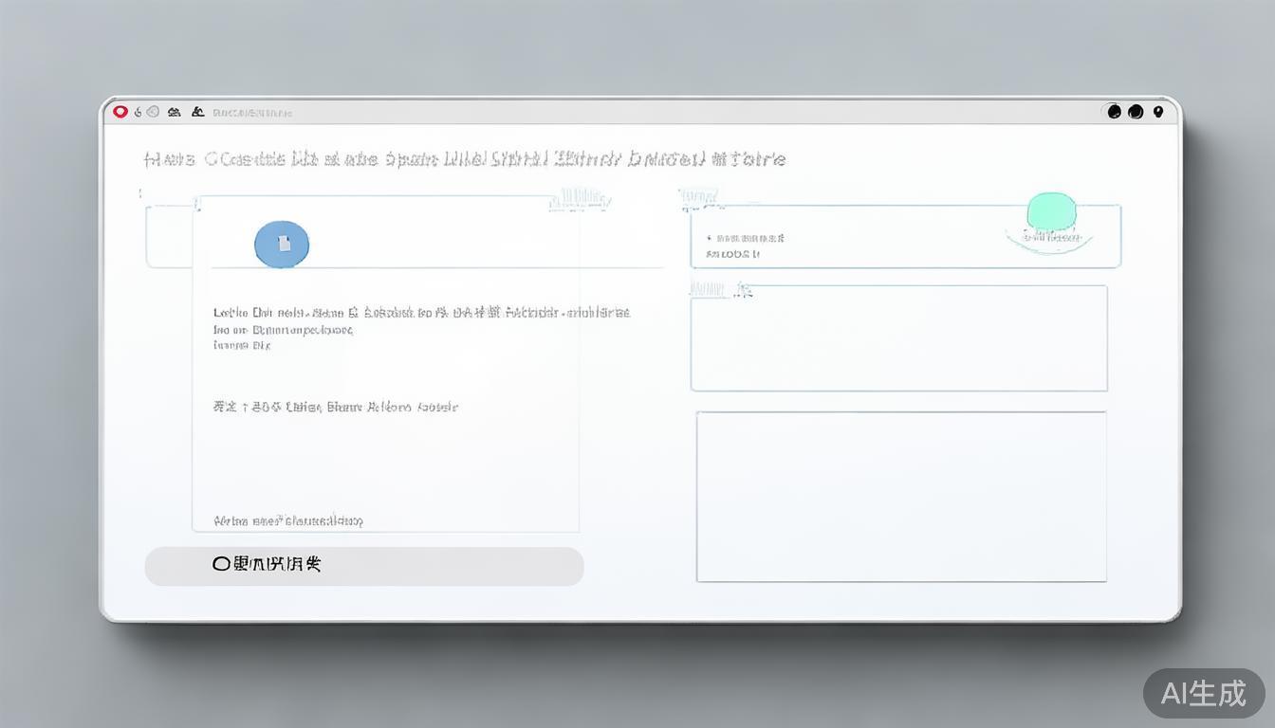
Task: Click the first dark glyph icon in title bar
Action: click(x=175, y=112)
